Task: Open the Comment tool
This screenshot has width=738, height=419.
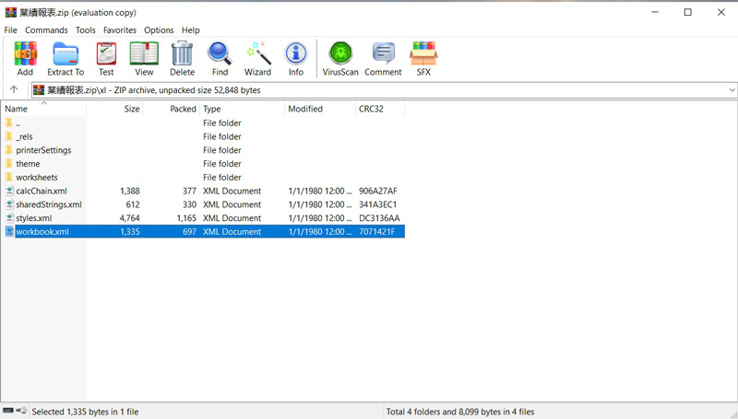Action: pyautogui.click(x=383, y=58)
